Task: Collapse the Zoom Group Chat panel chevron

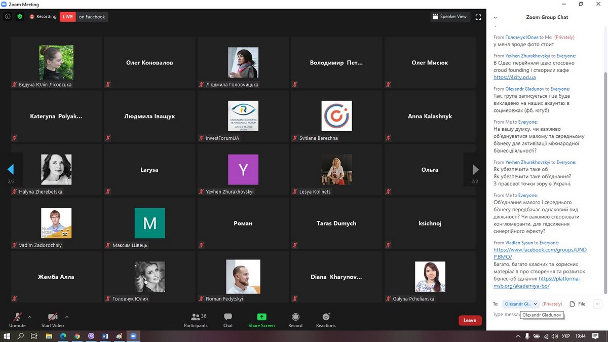Action: [x=496, y=17]
